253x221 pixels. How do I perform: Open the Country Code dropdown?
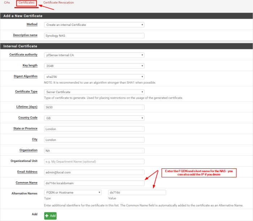coord(94,118)
